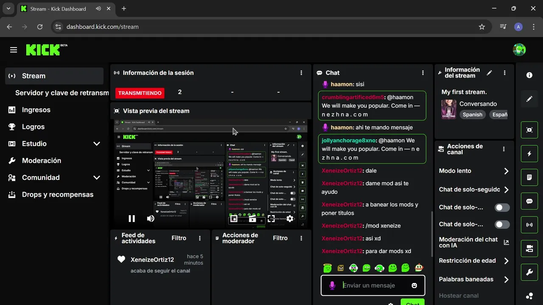Open Palabras baneadas options arrow
The image size is (543, 305).
point(506,280)
